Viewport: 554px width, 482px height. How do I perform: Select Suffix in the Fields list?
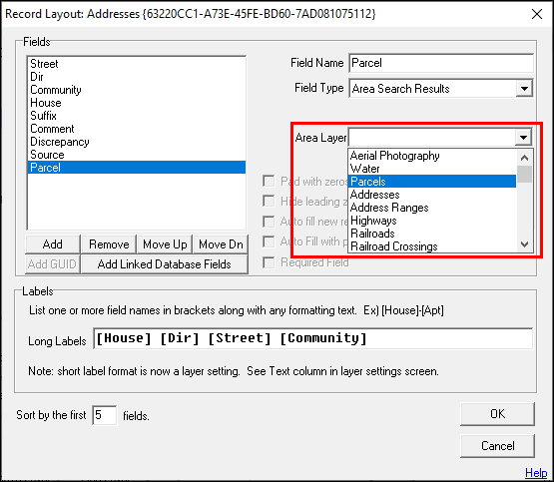point(137,116)
